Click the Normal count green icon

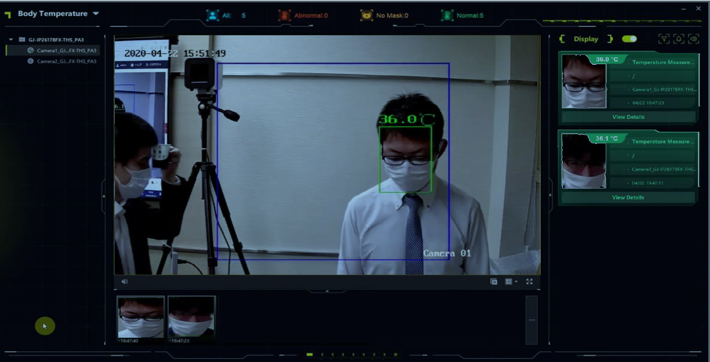point(447,16)
